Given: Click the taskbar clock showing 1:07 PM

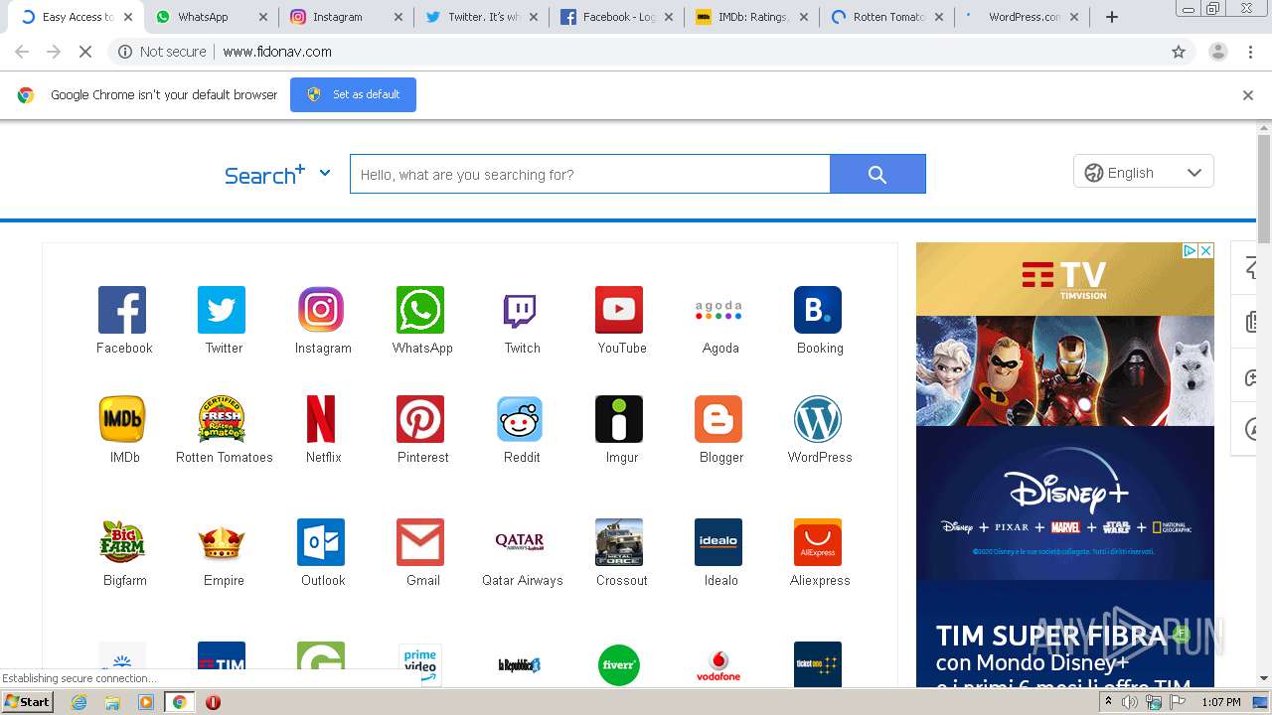Looking at the screenshot, I should pyautogui.click(x=1220, y=702).
